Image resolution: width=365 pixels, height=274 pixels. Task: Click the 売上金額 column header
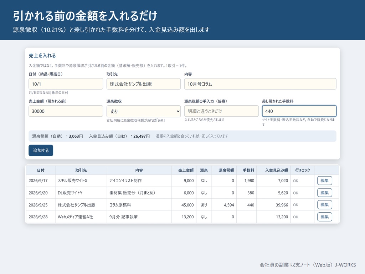pyautogui.click(x=184, y=170)
